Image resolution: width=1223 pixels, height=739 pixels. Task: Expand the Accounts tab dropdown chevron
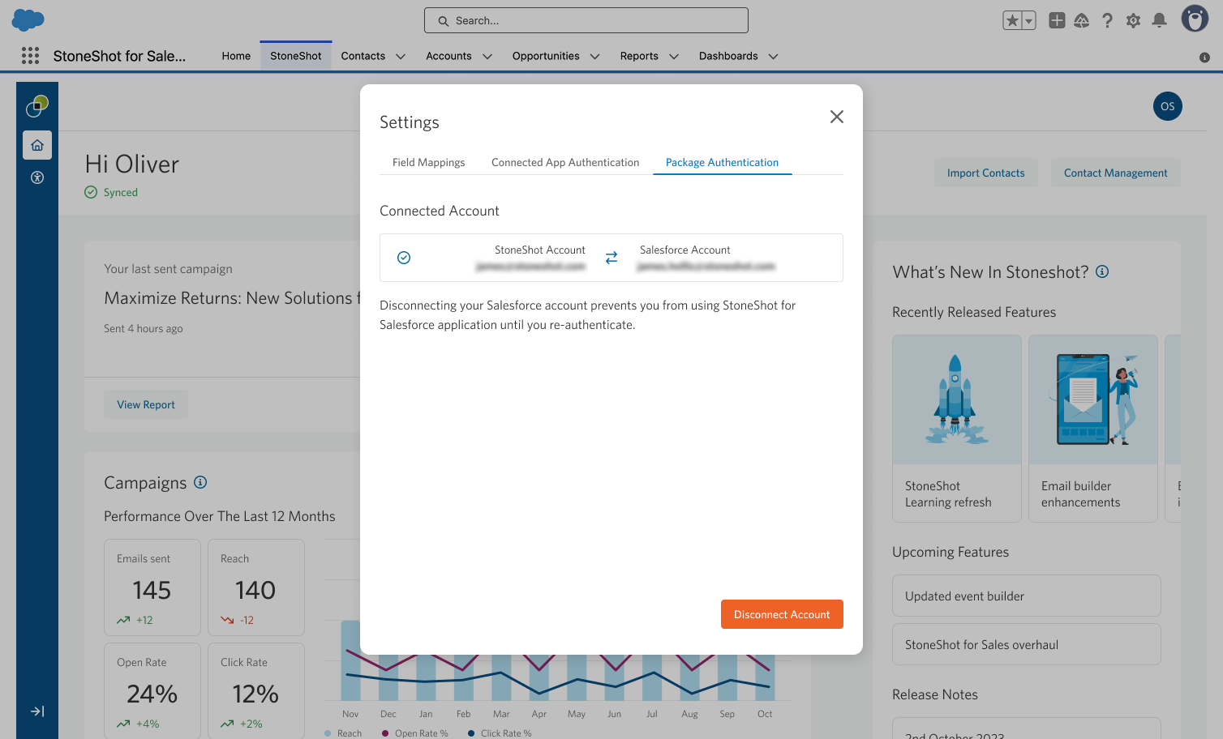click(487, 57)
